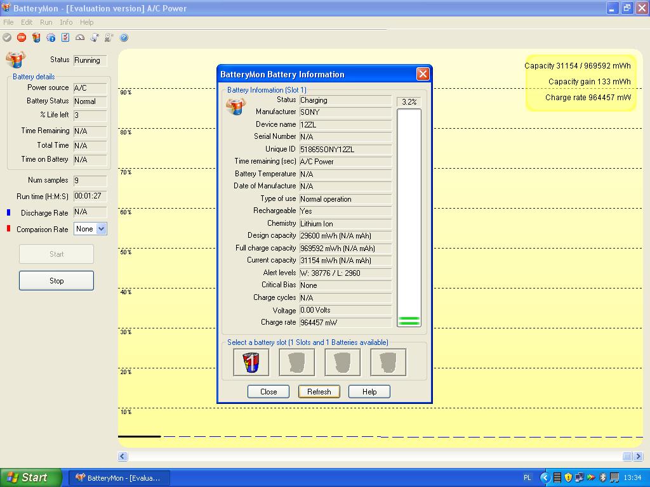This screenshot has width=650, height=487.
Task: Click the battery image beside Status in dialog
Action: tap(236, 107)
